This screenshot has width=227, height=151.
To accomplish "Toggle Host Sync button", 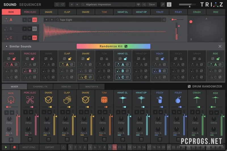I will [x=29, y=147].
